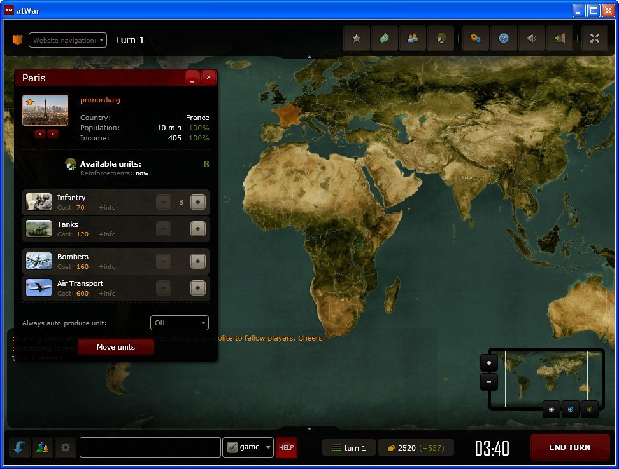Open the money/finances toolbar icon
This screenshot has height=469, width=619.
pos(385,39)
